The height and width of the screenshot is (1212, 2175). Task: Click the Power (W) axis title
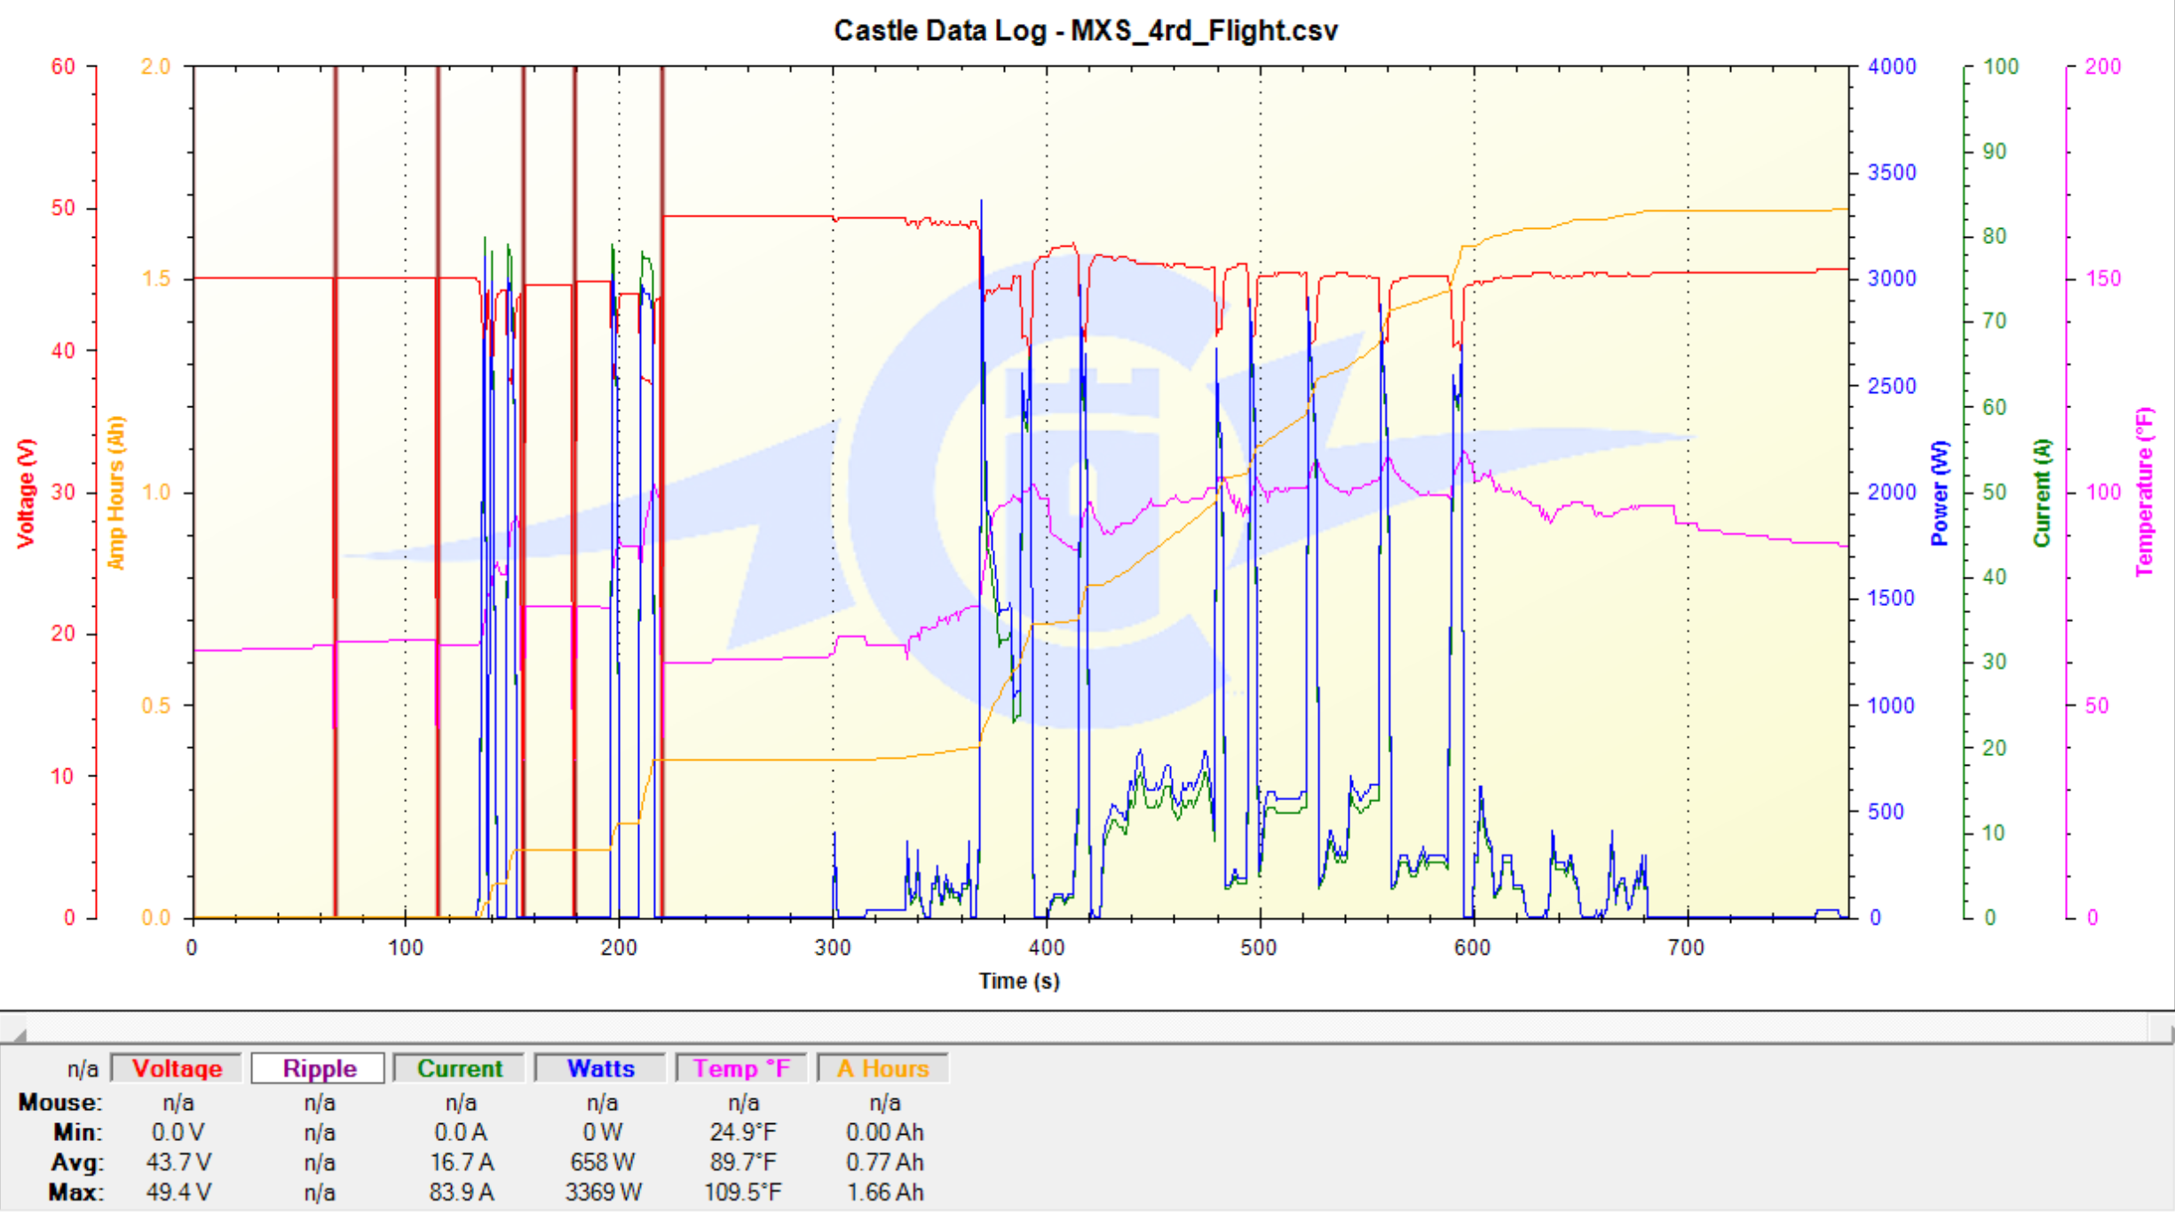point(1940,492)
